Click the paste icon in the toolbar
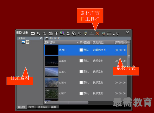Image resolution: width=154 pixels, height=113 pixels. (80, 33)
